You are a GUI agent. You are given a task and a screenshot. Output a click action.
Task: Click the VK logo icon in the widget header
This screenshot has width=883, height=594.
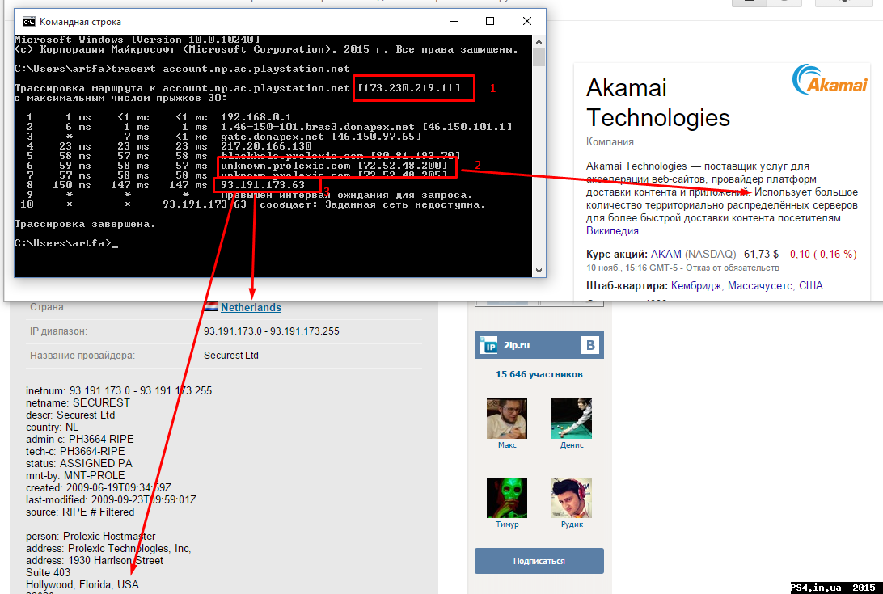coord(590,345)
